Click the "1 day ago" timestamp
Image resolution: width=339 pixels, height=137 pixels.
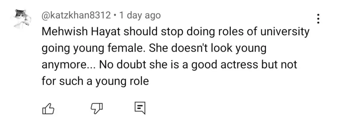click(140, 15)
